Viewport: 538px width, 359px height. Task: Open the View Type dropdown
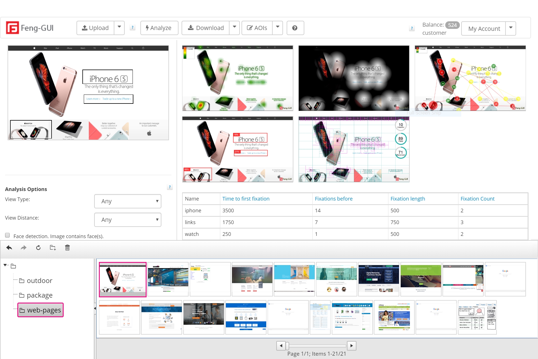click(128, 201)
